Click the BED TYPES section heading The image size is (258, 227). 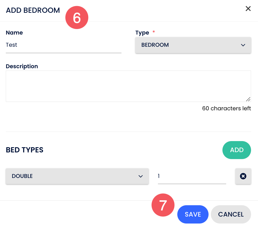[x=25, y=150]
